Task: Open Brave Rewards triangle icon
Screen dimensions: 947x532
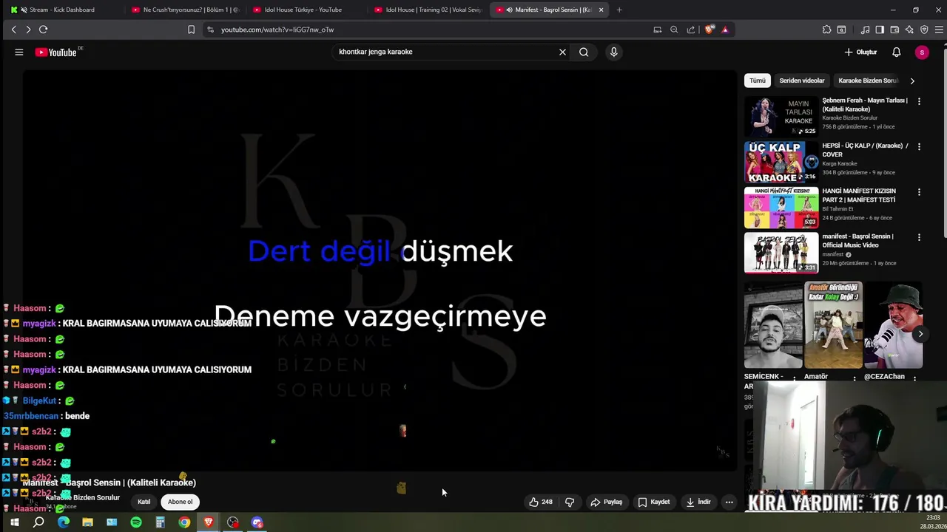Action: click(725, 30)
